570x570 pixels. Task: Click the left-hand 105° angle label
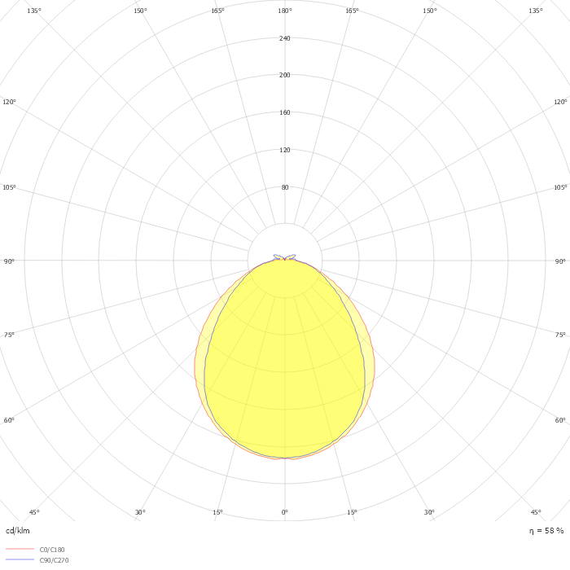pos(9,187)
